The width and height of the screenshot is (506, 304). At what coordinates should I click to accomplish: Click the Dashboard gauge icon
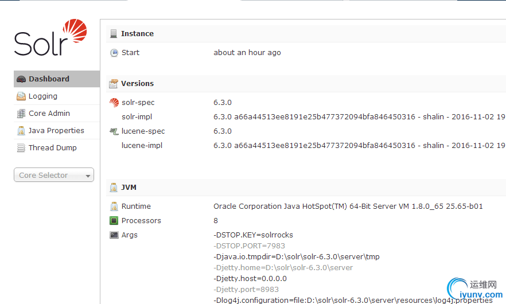coord(21,79)
